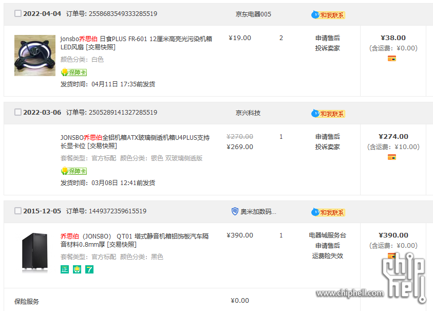
Task: Click payment card icon below ¥274.00 total
Action: point(392,157)
